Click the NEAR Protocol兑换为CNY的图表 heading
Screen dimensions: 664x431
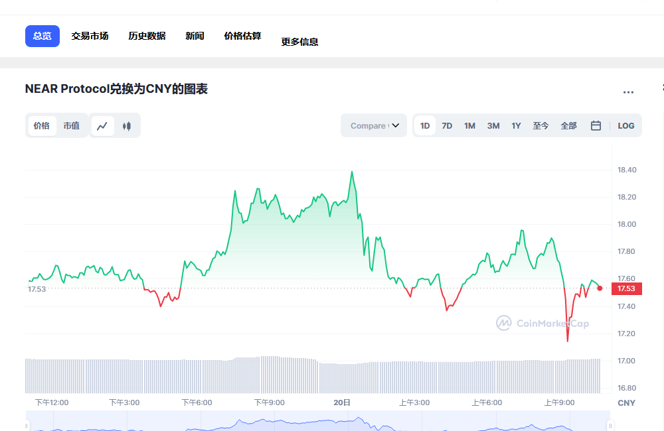pyautogui.click(x=116, y=89)
